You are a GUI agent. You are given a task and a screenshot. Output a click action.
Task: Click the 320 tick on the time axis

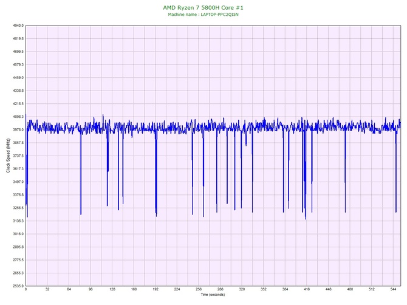[x=242, y=289]
